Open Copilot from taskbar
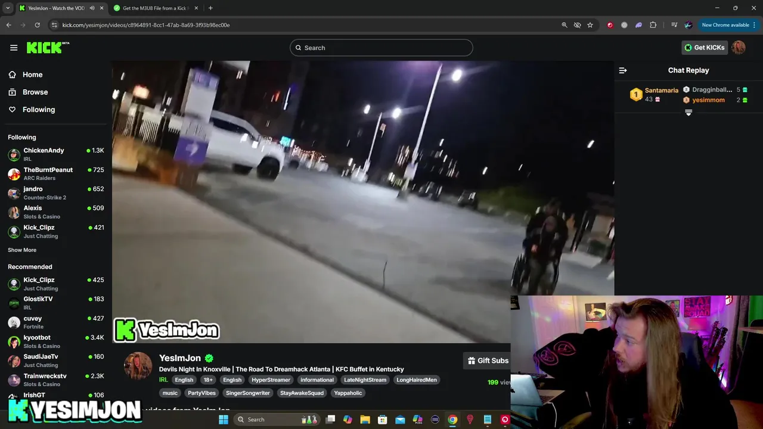763x429 pixels. coord(348,419)
